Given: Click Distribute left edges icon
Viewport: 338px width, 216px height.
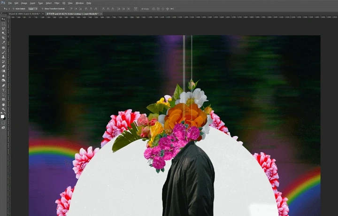Looking at the screenshot, I should pos(119,9).
